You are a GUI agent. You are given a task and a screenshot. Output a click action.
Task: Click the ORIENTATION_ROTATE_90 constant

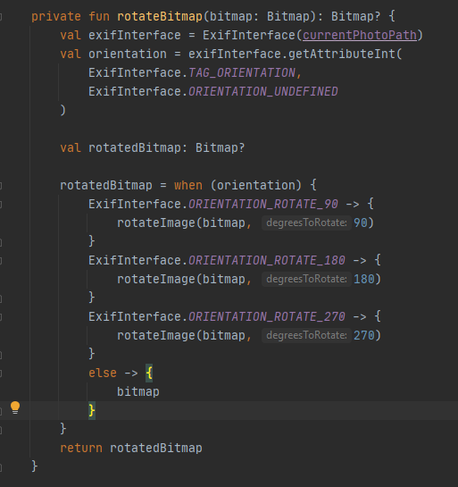pos(263,204)
